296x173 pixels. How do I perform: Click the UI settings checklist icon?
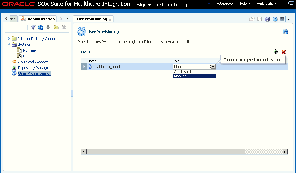coord(19,56)
